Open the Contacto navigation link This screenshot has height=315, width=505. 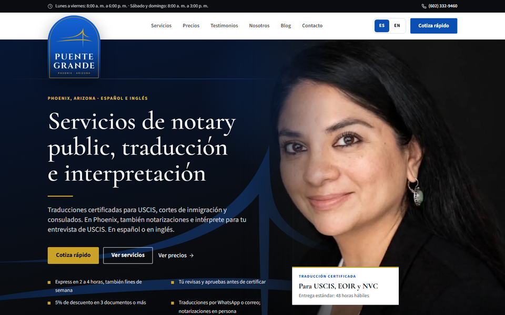312,26
